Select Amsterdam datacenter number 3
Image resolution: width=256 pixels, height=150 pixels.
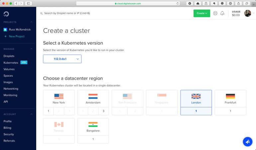coord(103,111)
